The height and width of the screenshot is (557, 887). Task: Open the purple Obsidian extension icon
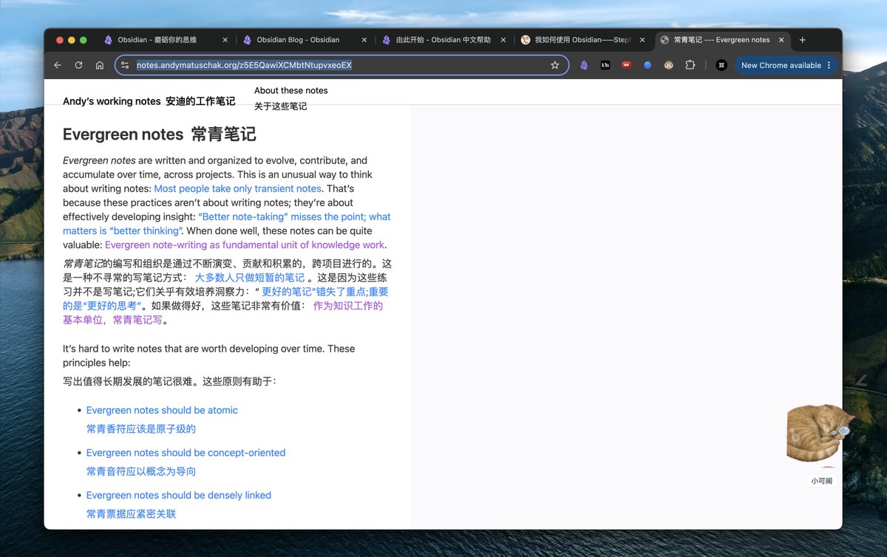(x=584, y=65)
